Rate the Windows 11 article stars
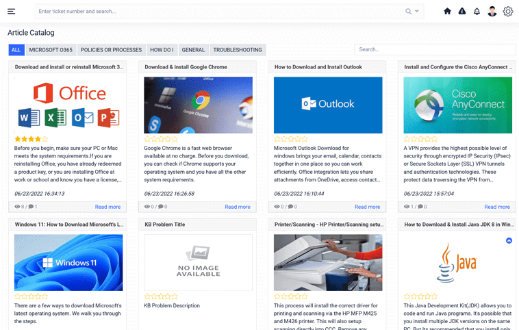519x330 pixels. (x=31, y=296)
